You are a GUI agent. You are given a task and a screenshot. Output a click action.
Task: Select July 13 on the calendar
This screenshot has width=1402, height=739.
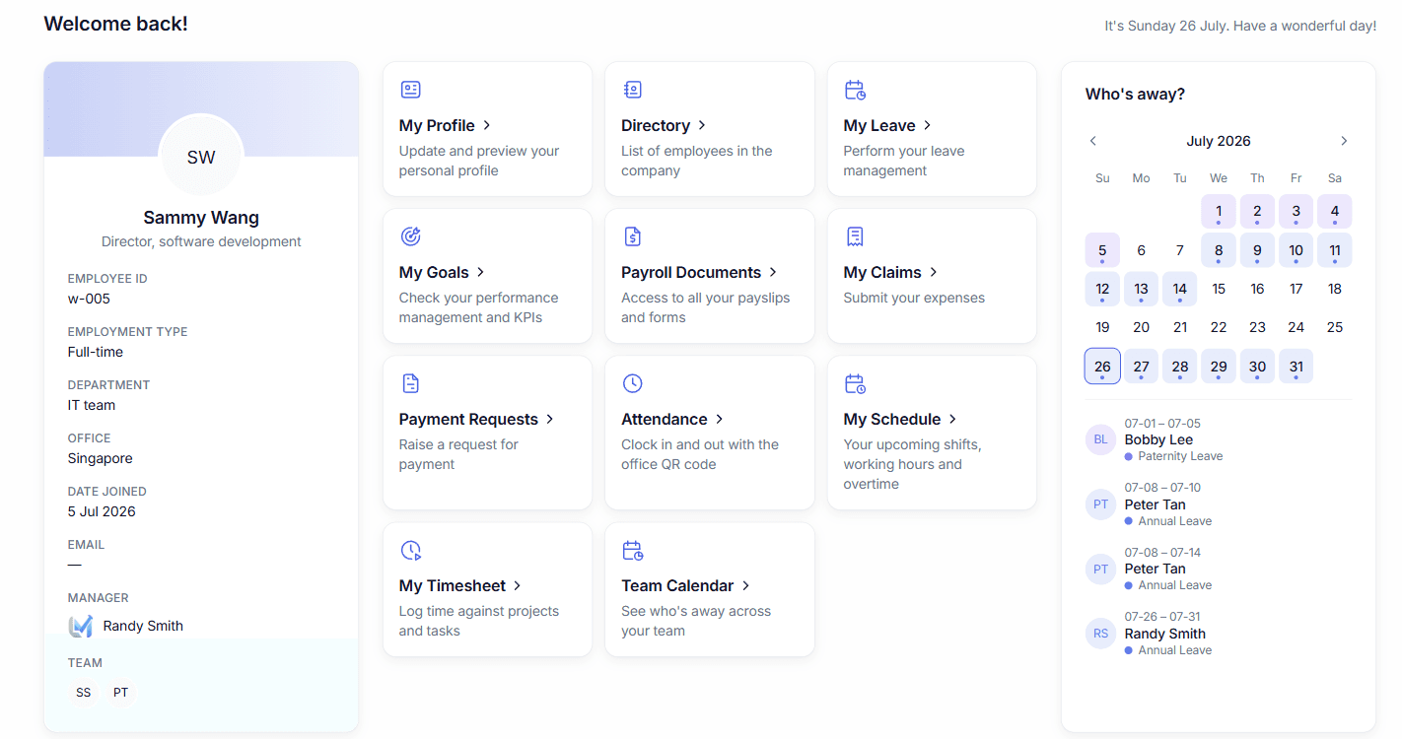point(1141,290)
